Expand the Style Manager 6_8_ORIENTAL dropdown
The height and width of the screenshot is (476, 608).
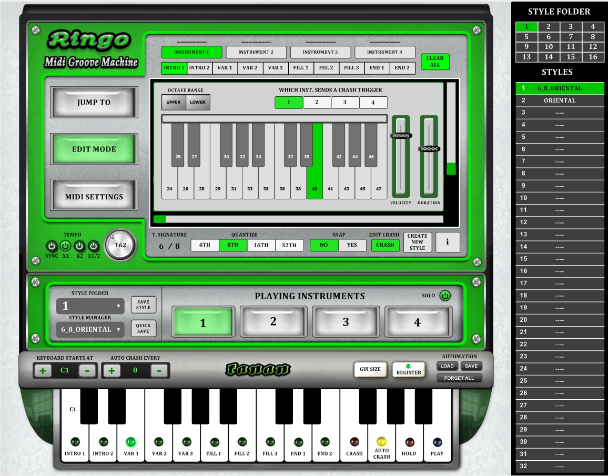(90, 330)
